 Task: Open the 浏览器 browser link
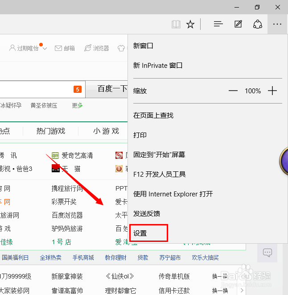97,48
